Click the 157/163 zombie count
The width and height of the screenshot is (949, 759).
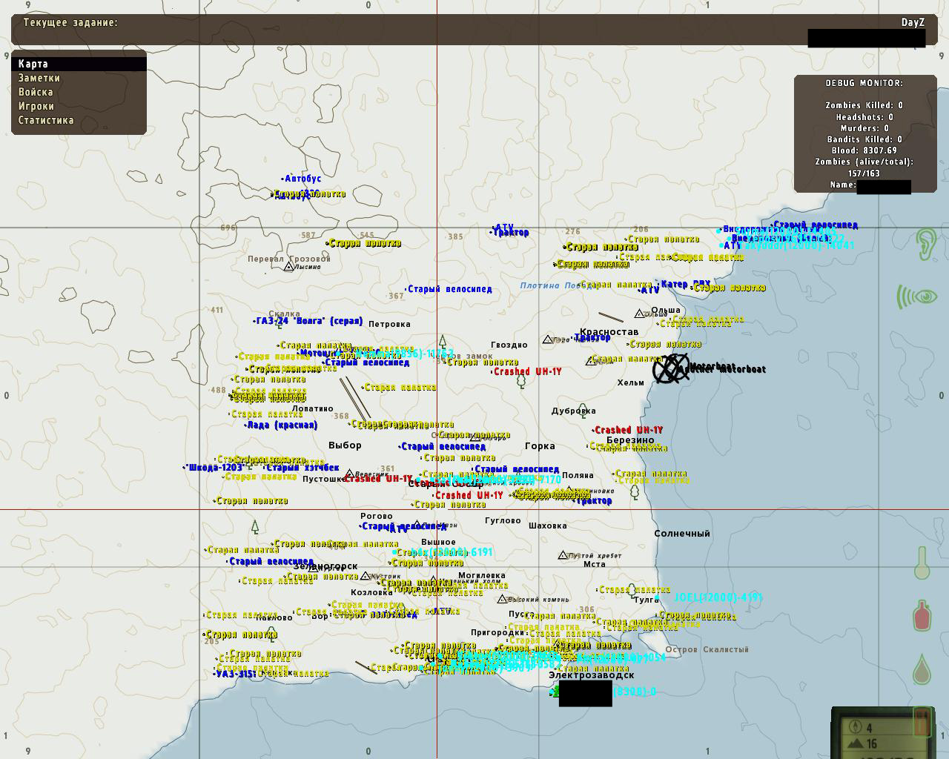864,173
